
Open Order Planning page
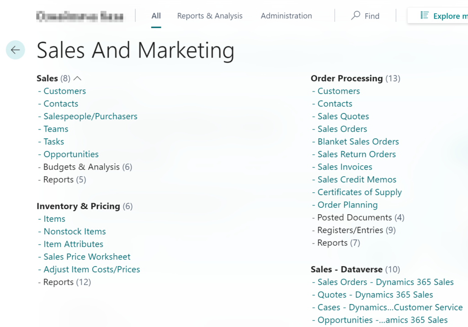(x=347, y=205)
